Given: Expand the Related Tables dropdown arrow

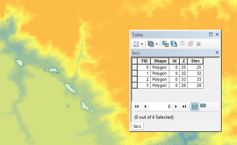Looking at the screenshot, I should 156,44.
